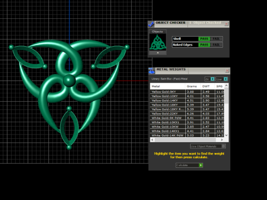This screenshot has height=200, width=267.
Task: Click the Metal Weights scale icon
Action: click(151, 71)
